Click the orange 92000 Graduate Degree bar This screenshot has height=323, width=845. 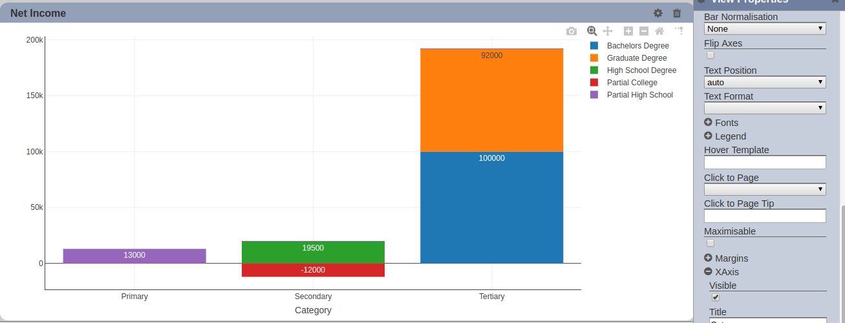491,100
